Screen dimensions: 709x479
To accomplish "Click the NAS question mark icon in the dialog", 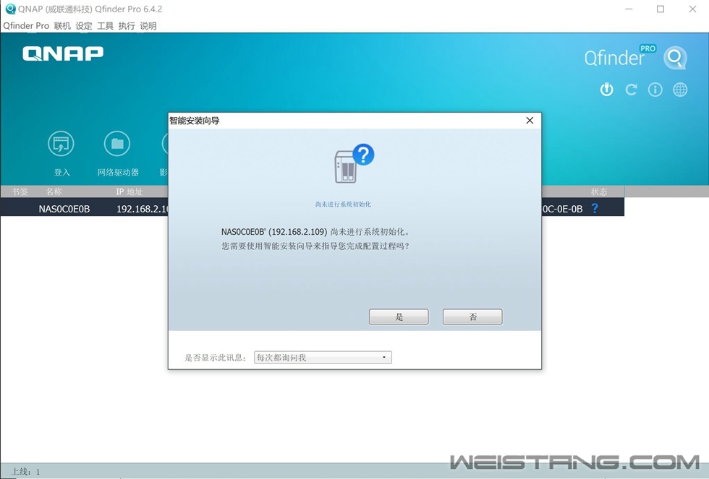I will point(354,163).
